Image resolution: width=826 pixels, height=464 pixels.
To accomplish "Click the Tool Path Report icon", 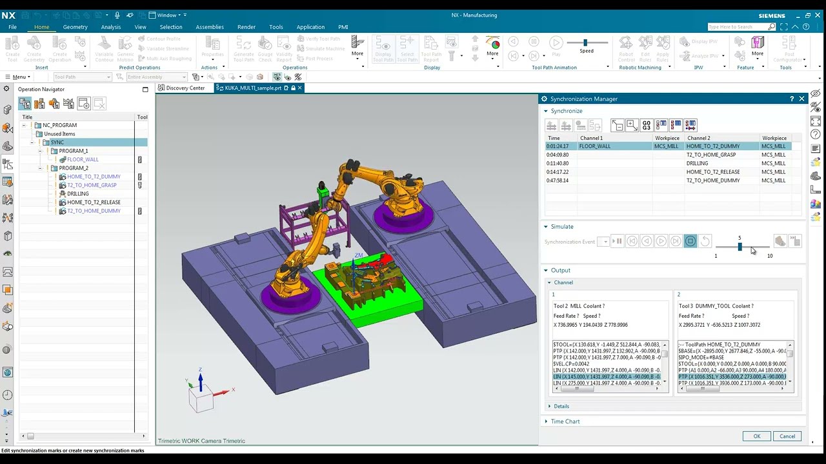I will click(x=431, y=49).
